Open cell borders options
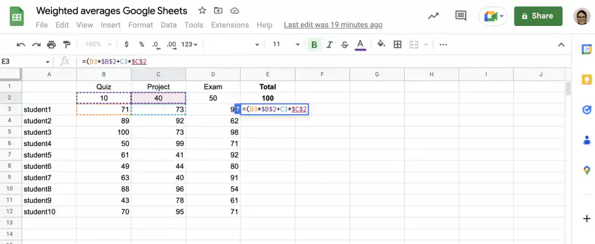595x244 pixels. point(398,45)
